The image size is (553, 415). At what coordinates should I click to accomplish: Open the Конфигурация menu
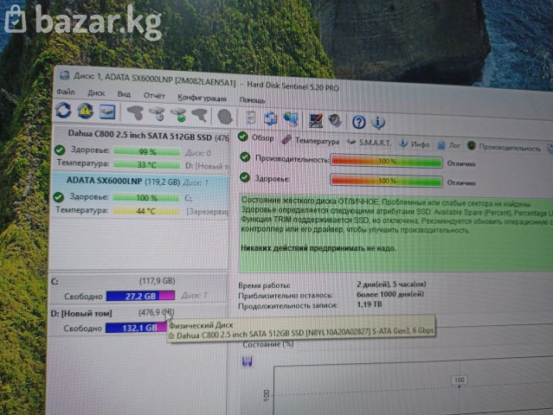click(202, 96)
